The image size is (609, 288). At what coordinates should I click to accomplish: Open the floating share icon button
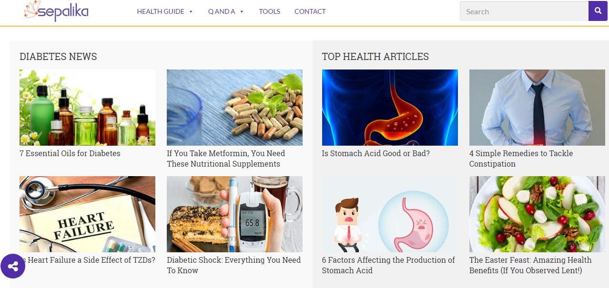(x=13, y=266)
